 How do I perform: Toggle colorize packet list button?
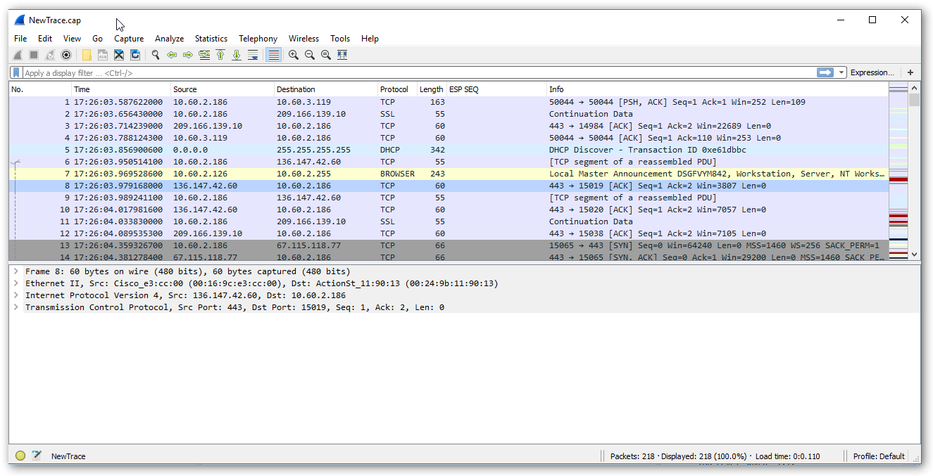point(273,55)
